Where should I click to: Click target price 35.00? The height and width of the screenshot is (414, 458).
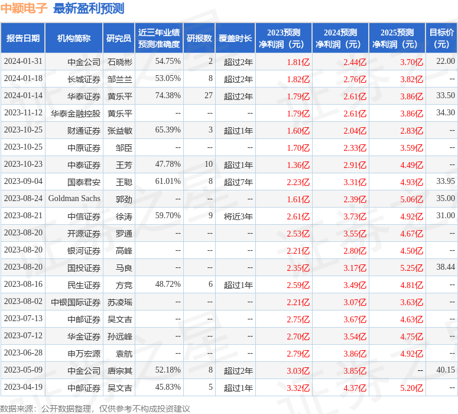[x=446, y=199]
